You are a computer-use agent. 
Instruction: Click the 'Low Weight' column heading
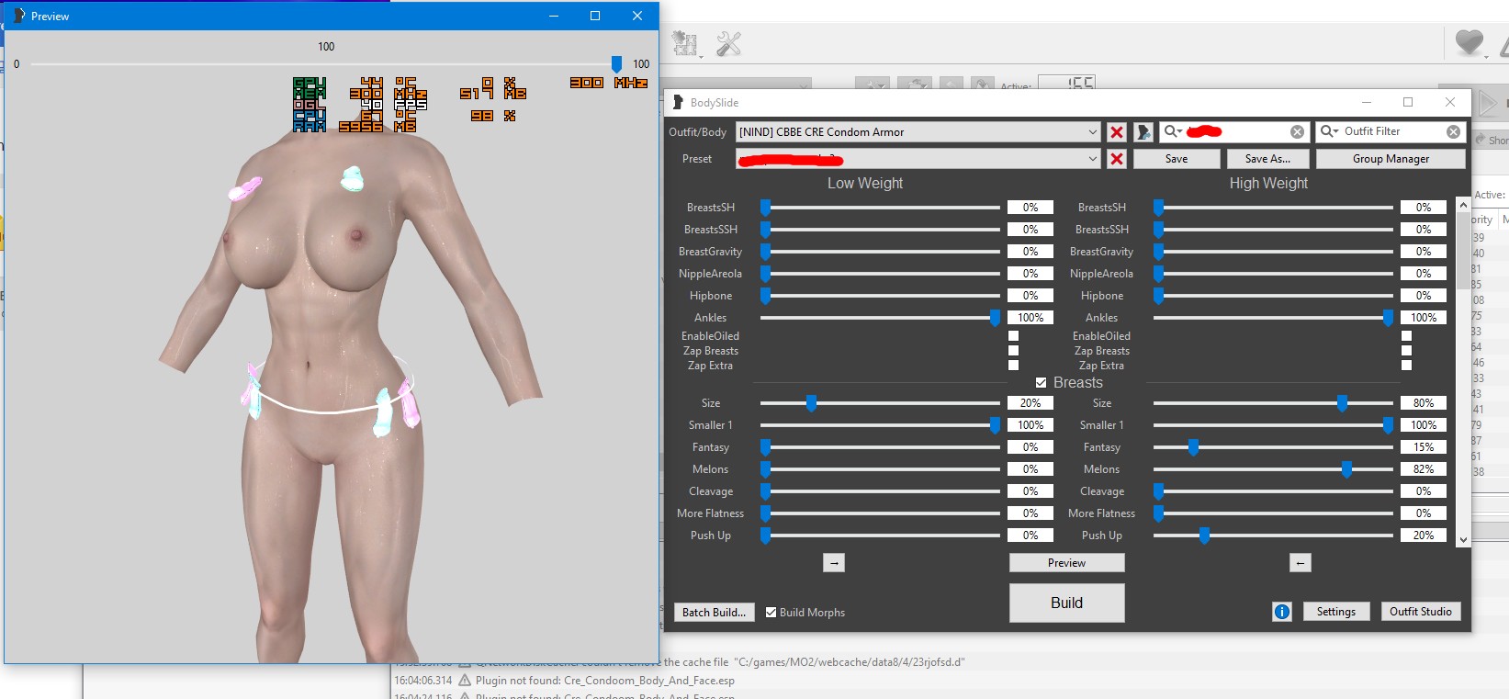point(865,184)
